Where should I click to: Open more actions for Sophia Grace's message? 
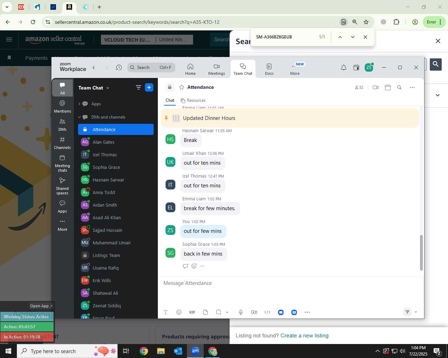click(202, 266)
